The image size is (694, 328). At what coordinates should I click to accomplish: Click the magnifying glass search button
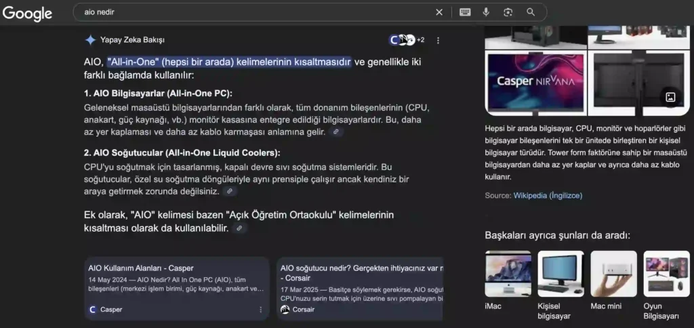click(x=531, y=12)
